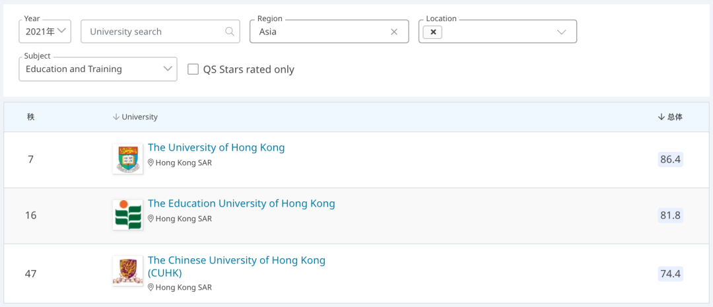
Task: Remove the selected Location tag chip
Action: 433,32
